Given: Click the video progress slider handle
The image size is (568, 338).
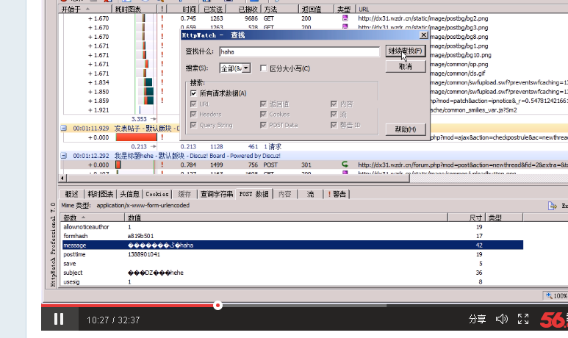Looking at the screenshot, I should pyautogui.click(x=218, y=305).
